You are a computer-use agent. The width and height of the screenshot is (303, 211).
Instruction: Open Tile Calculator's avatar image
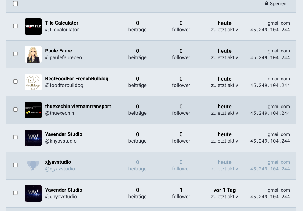click(x=33, y=26)
